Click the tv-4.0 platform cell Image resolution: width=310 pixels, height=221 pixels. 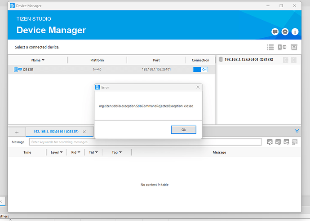[97, 69]
